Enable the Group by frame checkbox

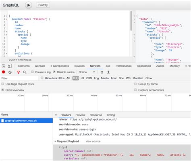[135, 84]
